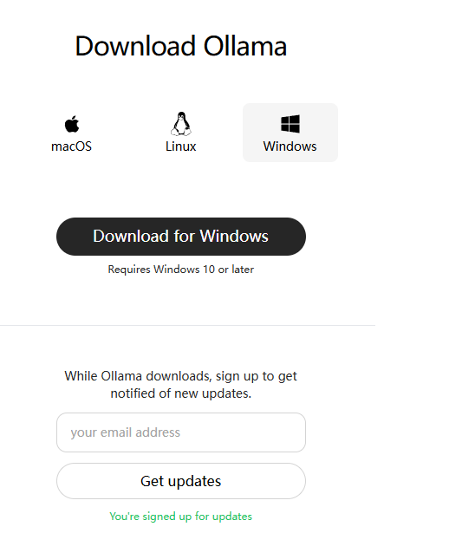Click the horizontal divider line
Screen dimensions: 449x533
pos(187,325)
